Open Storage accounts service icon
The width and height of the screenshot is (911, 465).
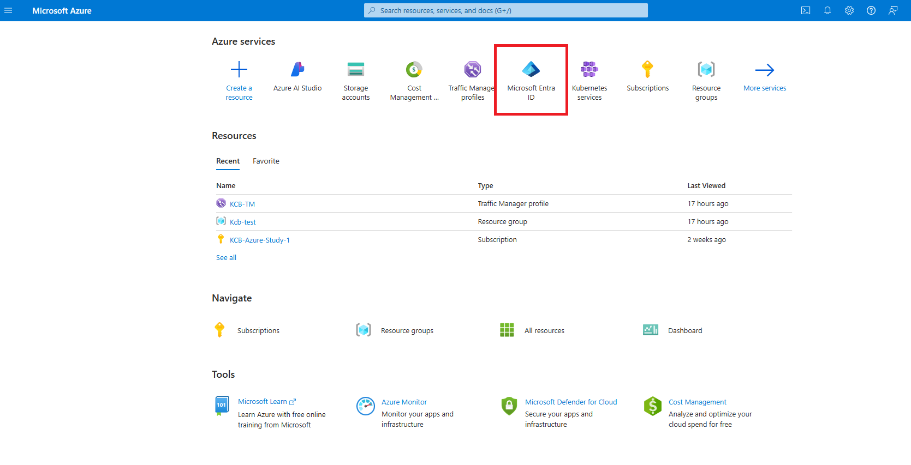(x=356, y=69)
